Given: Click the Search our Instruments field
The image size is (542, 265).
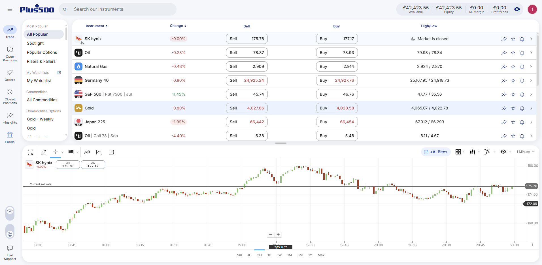Looking at the screenshot, I should coord(118,9).
